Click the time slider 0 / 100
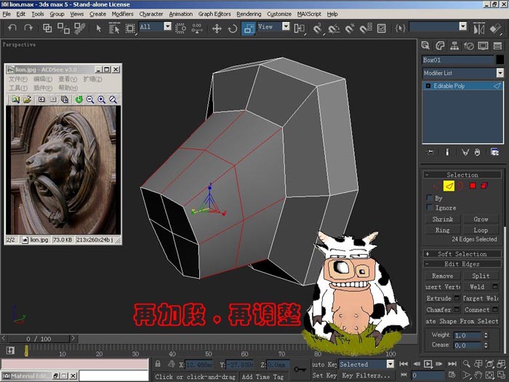 tap(39, 339)
